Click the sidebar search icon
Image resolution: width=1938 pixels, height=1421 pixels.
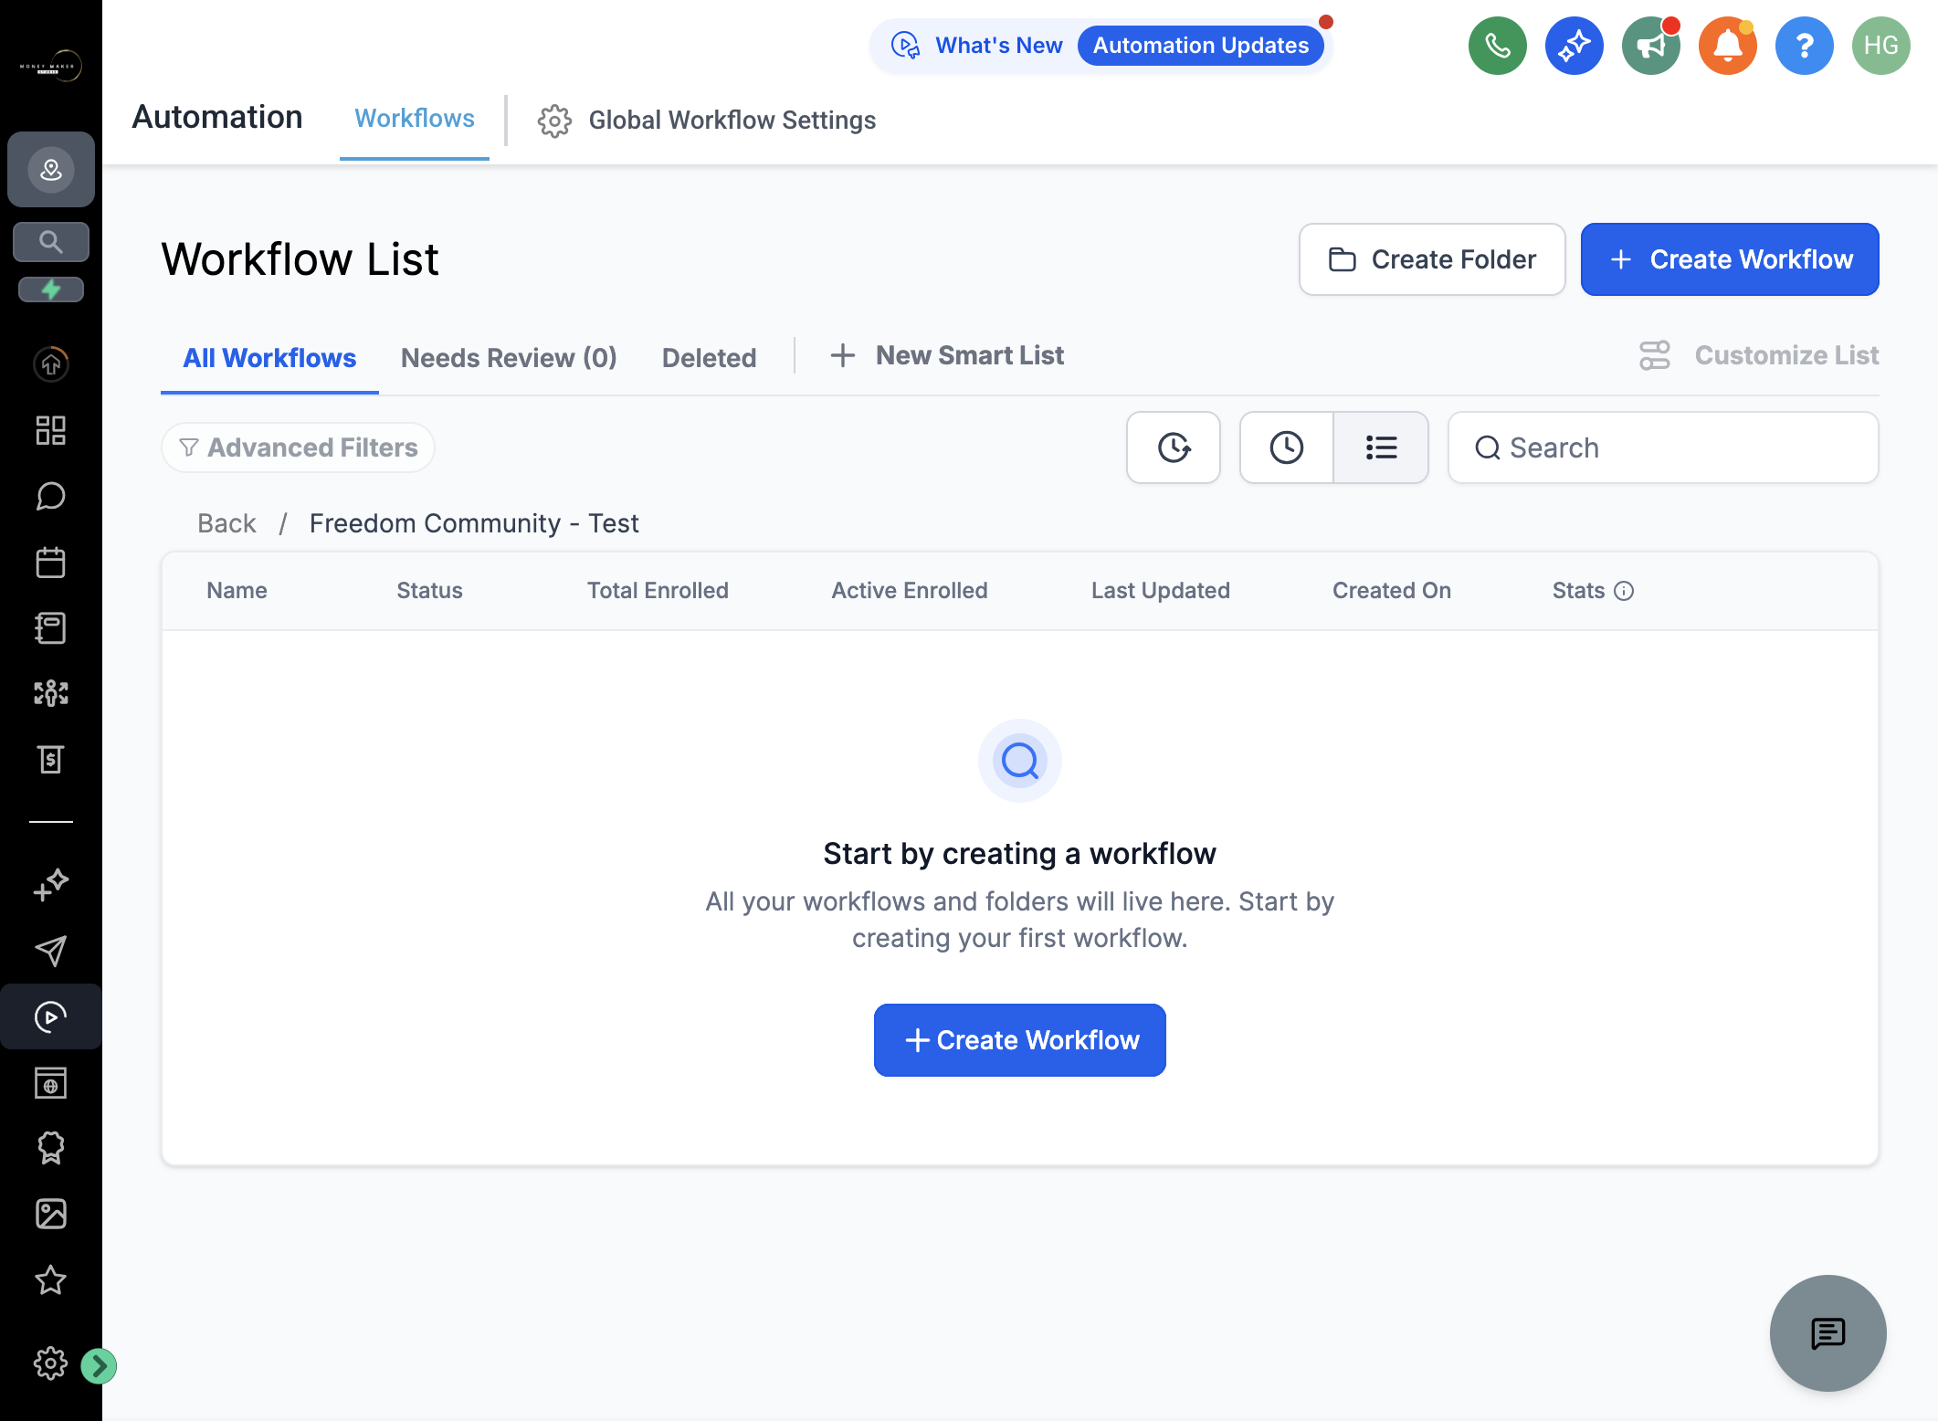51,242
